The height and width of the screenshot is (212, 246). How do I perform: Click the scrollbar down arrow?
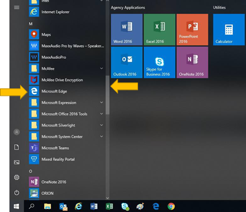pos(107,198)
